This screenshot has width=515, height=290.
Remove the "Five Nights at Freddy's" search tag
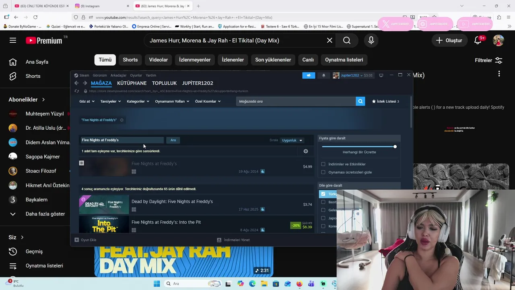[122, 120]
